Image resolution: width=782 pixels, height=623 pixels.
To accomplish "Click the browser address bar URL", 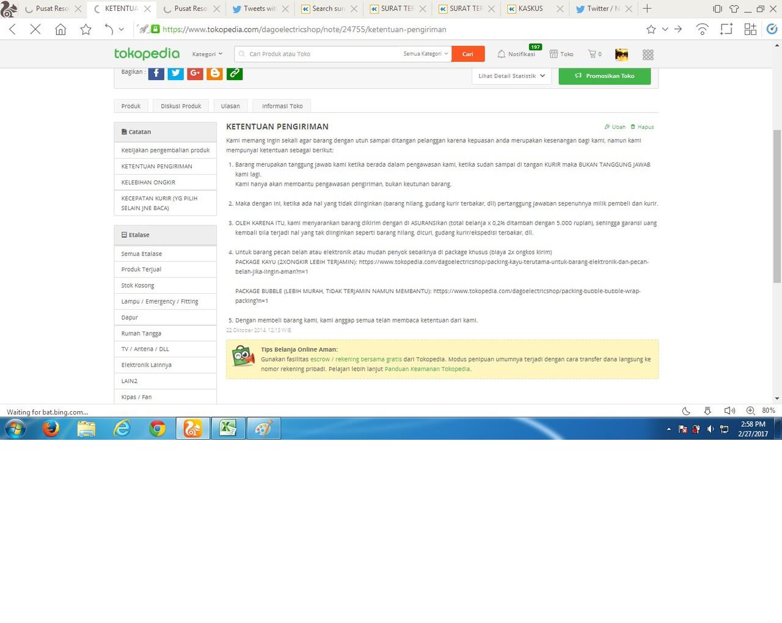I will click(304, 29).
